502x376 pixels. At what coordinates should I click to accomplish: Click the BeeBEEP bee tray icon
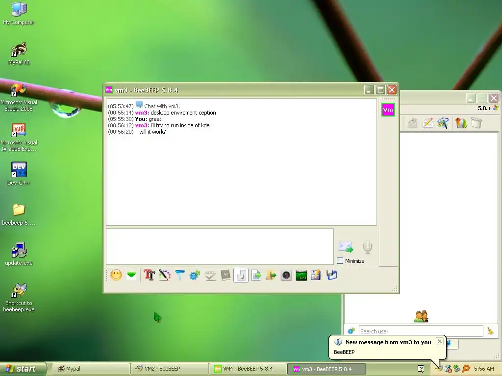pos(439,369)
